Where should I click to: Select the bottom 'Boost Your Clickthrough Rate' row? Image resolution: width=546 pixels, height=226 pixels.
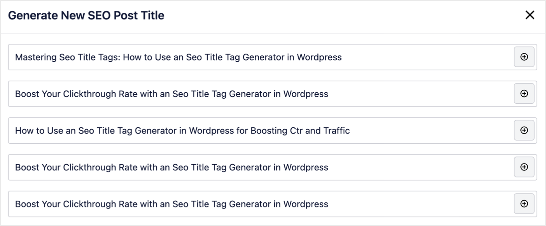click(x=272, y=204)
